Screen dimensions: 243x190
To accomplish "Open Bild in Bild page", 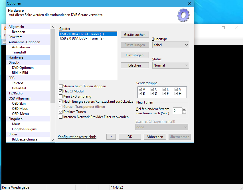I will 28,73.
